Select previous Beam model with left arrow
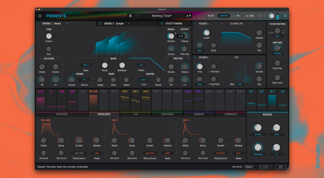Screen dimensions: 324x178 click(107, 59)
